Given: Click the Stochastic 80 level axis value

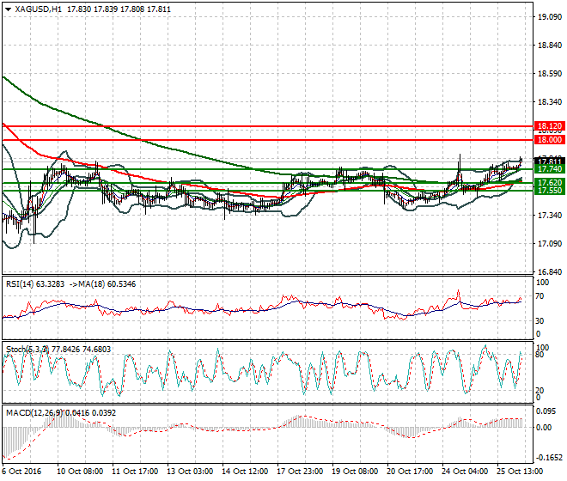Looking at the screenshot, I should 540,355.
